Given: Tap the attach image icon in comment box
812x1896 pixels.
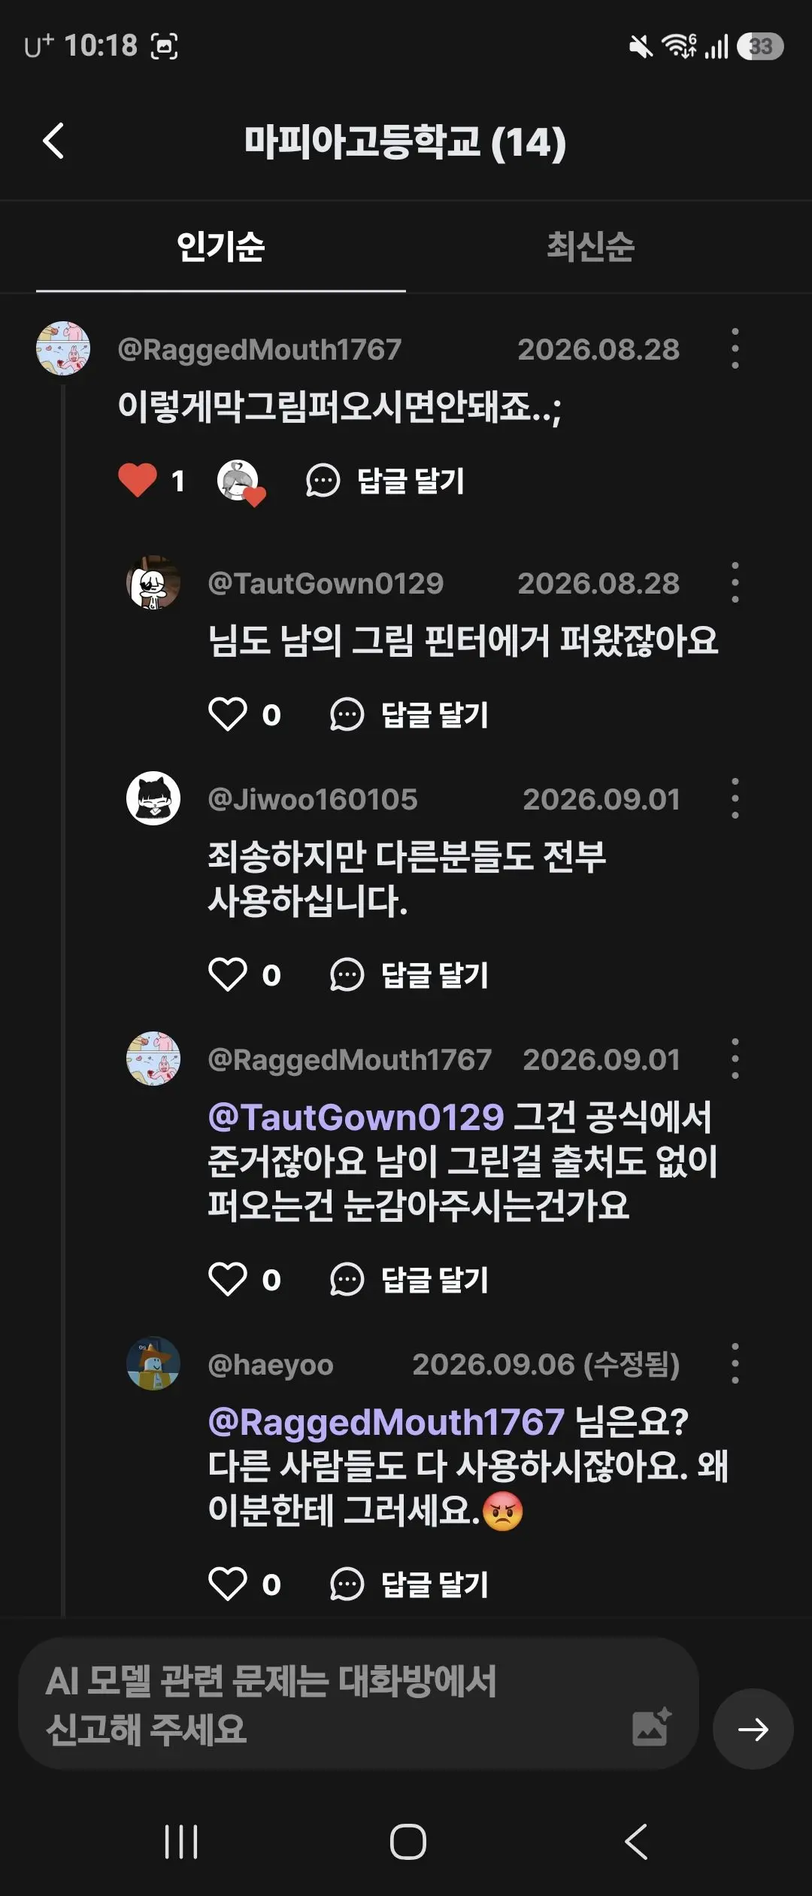Looking at the screenshot, I should point(652,1727).
